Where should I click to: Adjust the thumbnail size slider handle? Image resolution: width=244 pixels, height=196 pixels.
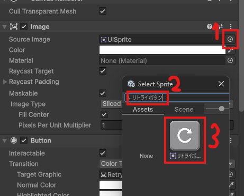tap(221, 109)
